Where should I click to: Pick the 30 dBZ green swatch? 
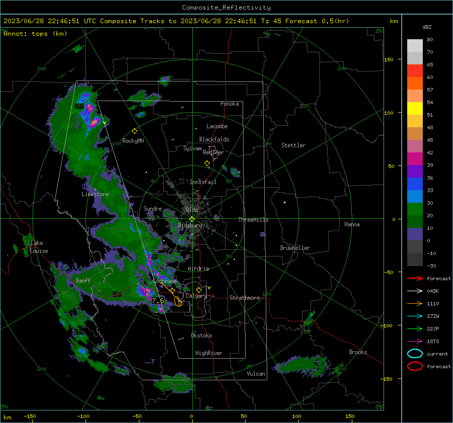click(x=415, y=209)
